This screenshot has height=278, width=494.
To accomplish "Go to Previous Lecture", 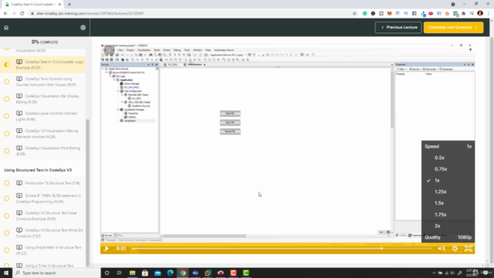I will click(398, 28).
